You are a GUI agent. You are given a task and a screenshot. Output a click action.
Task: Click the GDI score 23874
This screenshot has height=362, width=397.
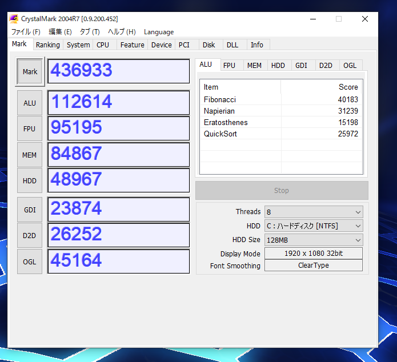click(118, 210)
